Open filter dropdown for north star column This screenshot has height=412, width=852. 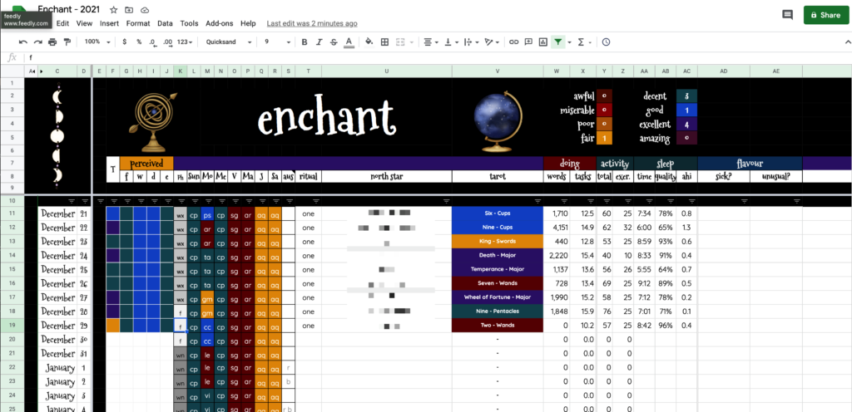[x=446, y=201]
